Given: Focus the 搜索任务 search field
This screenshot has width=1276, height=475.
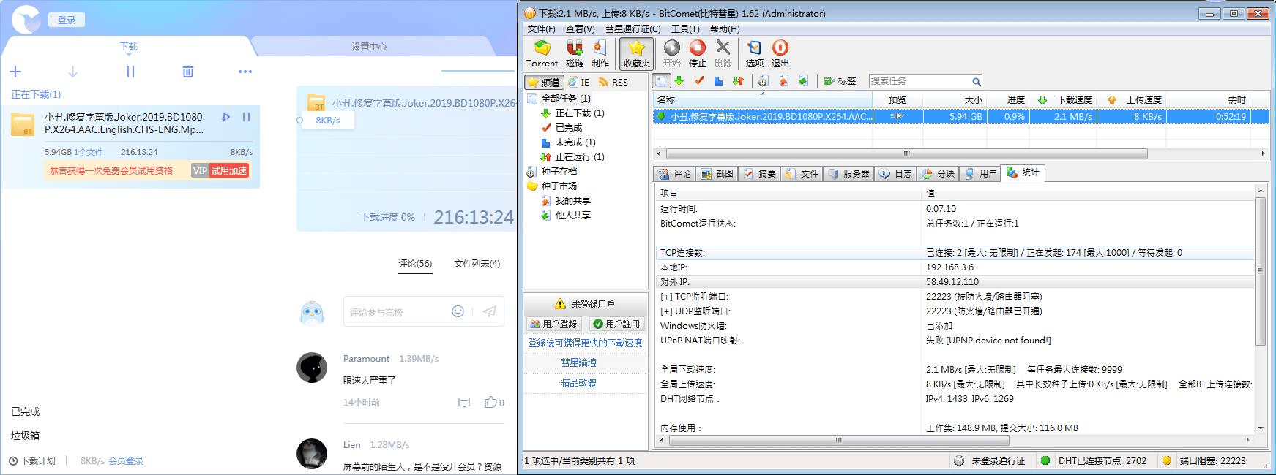Looking at the screenshot, I should pyautogui.click(x=919, y=82).
